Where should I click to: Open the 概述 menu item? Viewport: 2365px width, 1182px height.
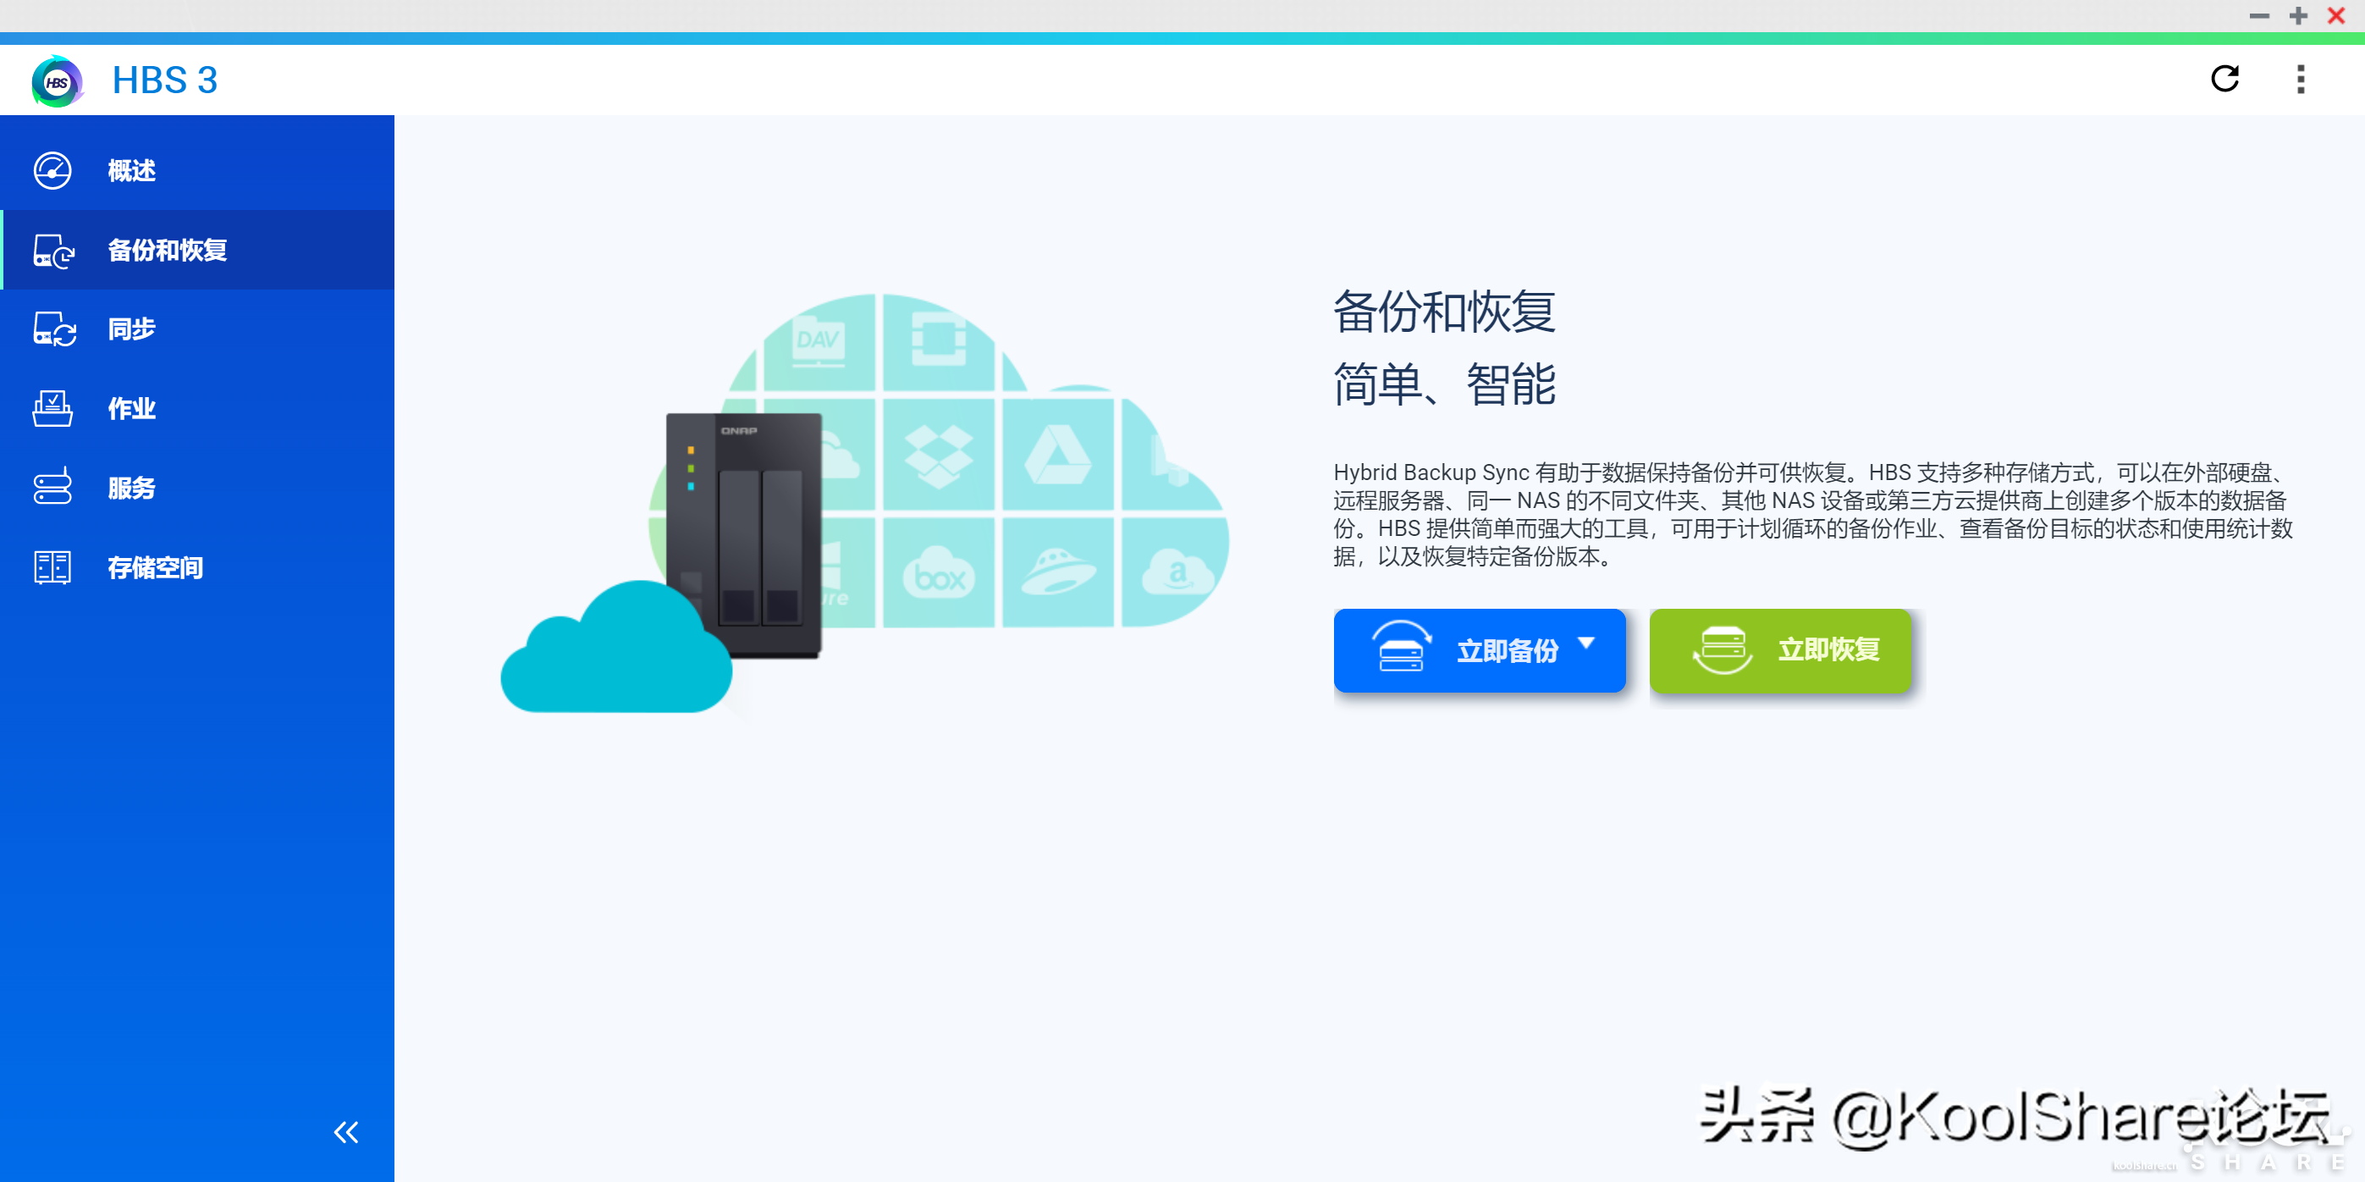pyautogui.click(x=132, y=171)
